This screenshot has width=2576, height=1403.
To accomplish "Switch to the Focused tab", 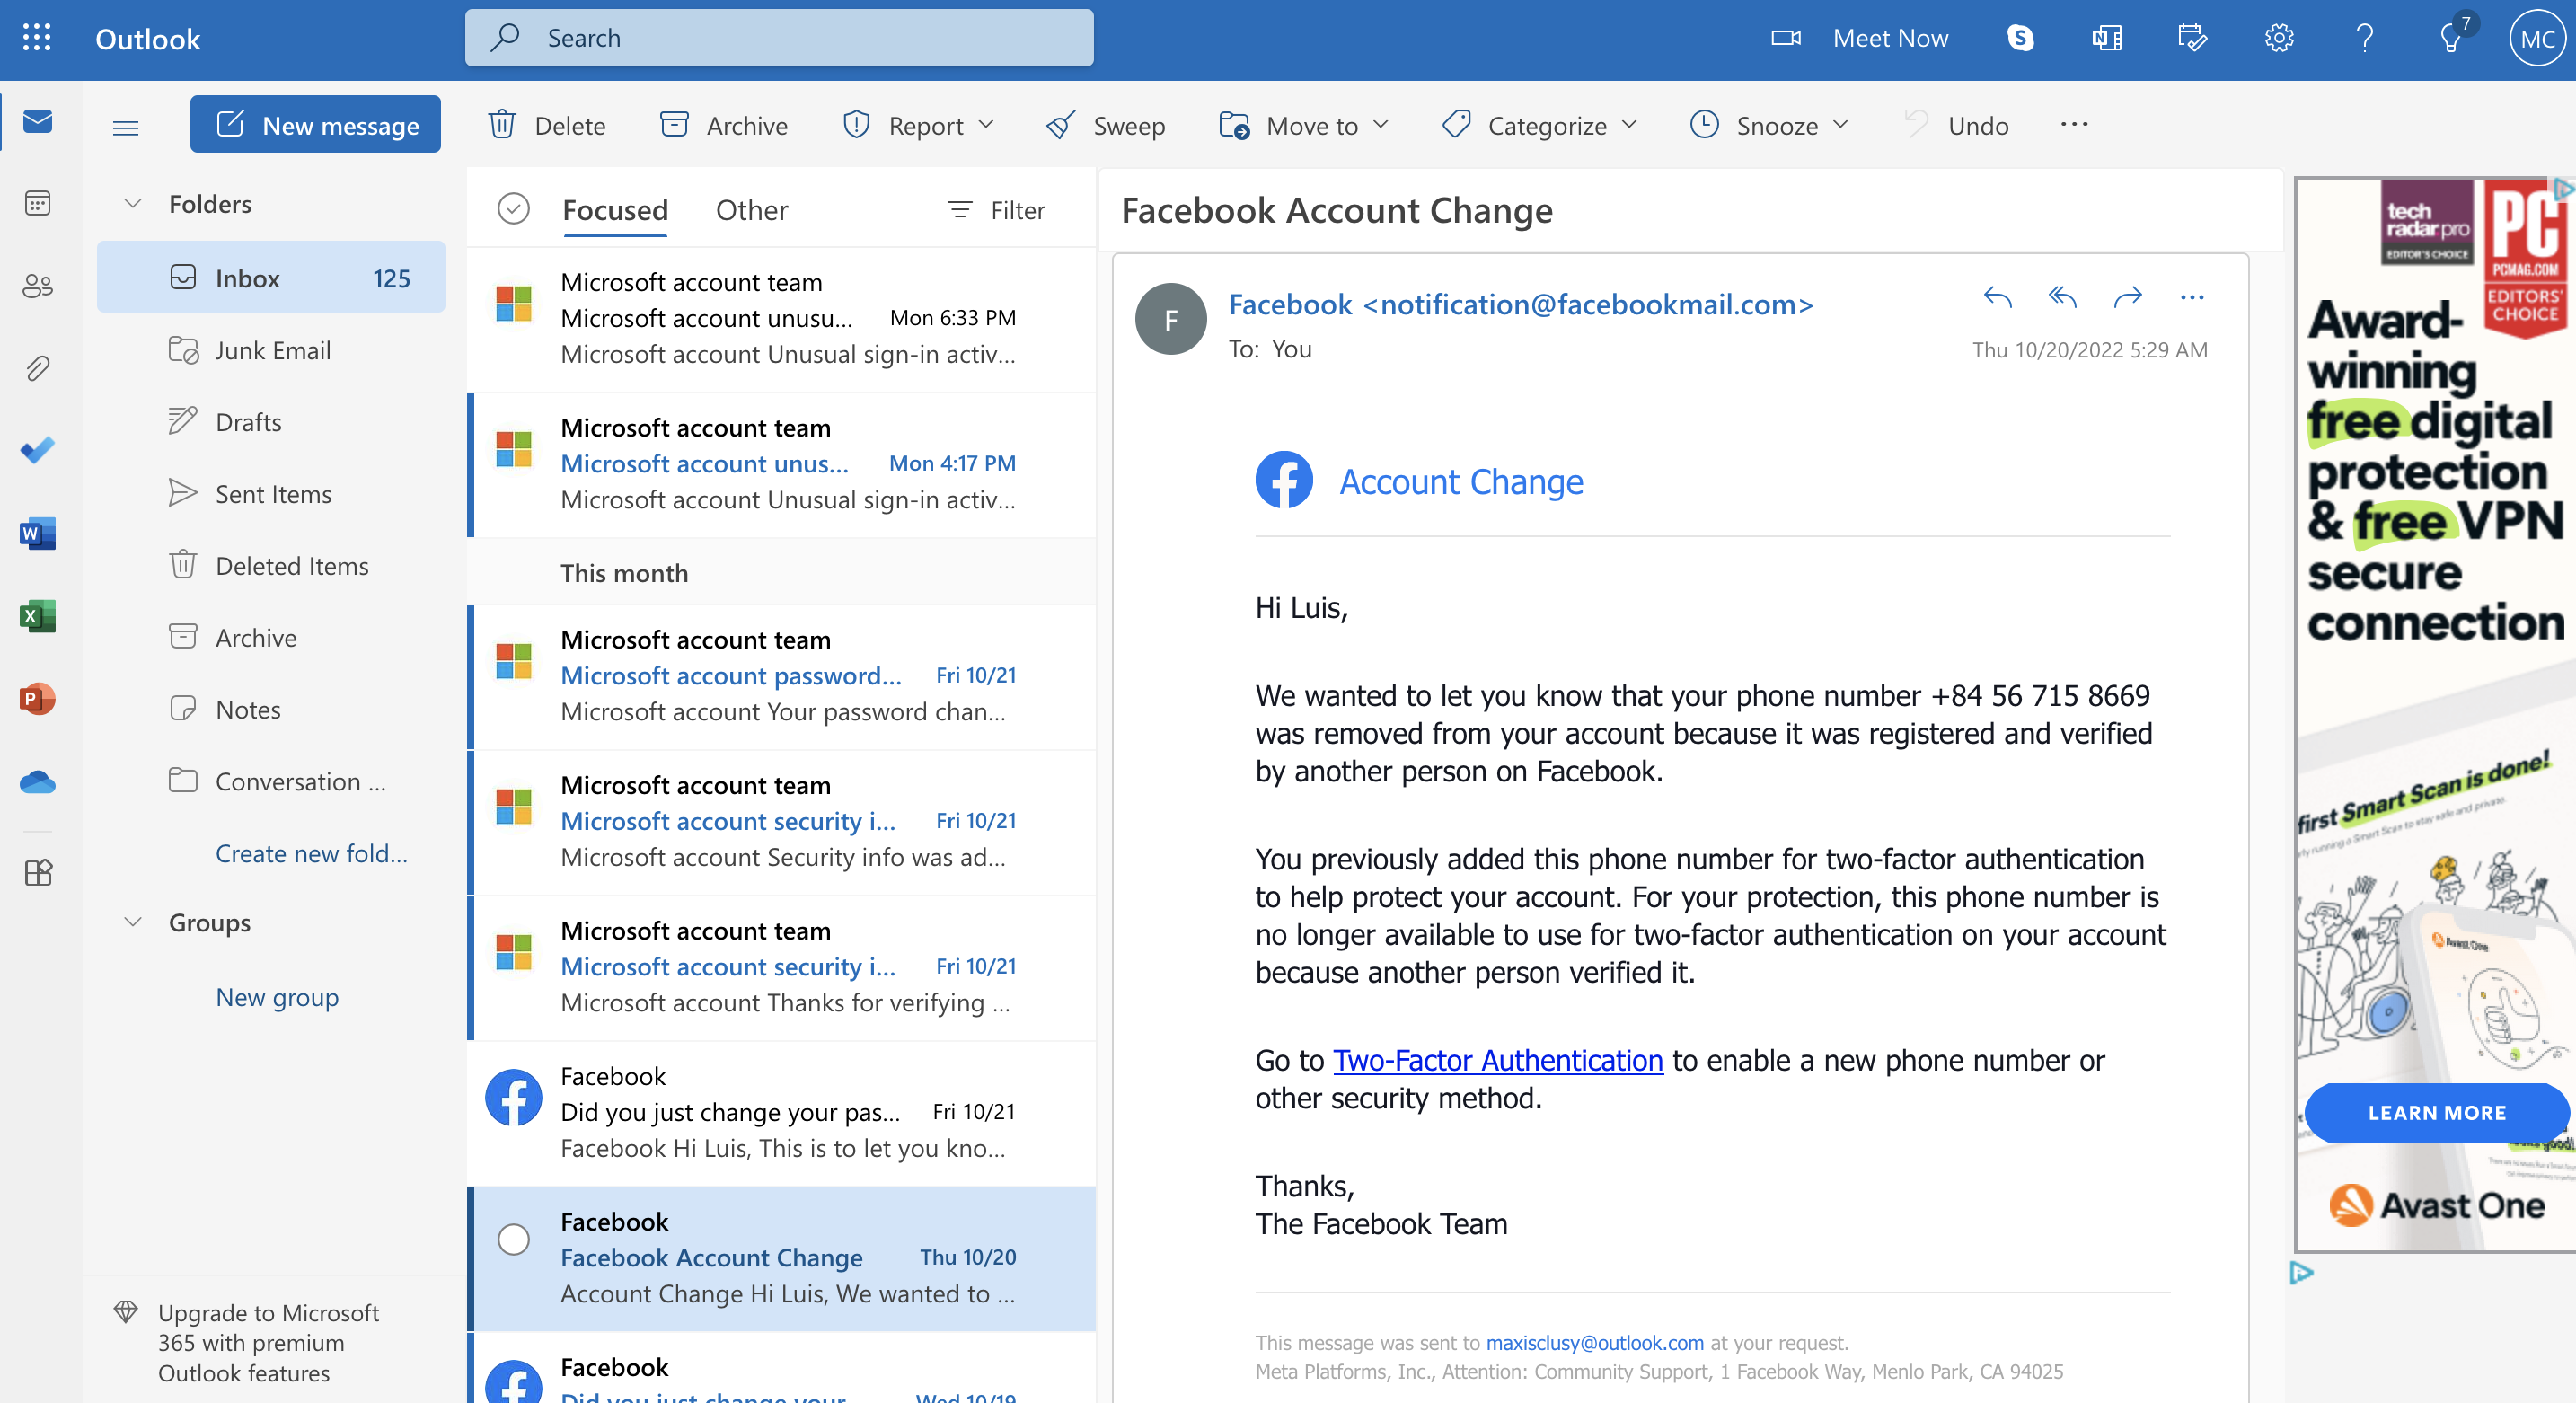I will tap(615, 210).
